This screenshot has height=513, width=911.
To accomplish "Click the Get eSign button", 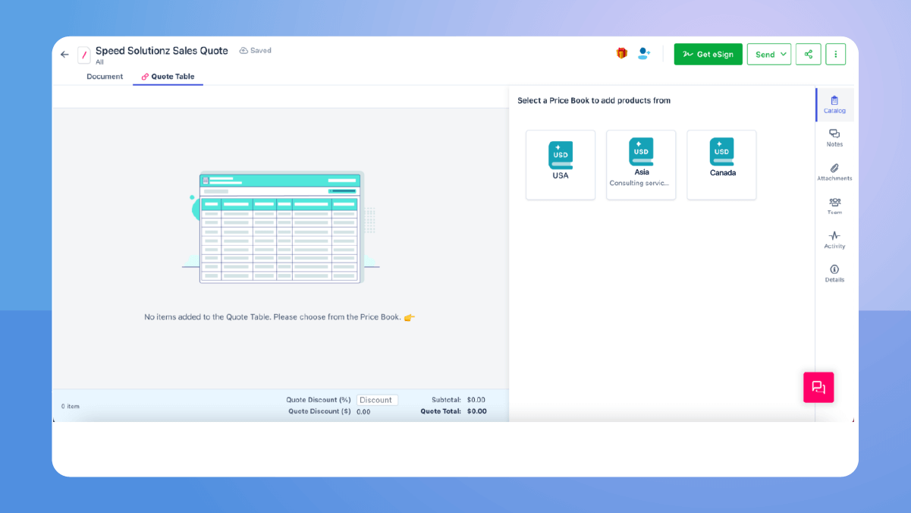I will coord(708,54).
